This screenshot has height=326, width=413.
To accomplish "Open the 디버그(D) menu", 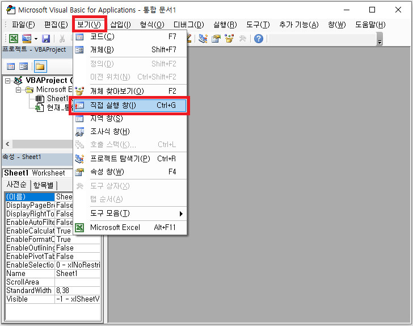I will (188, 25).
